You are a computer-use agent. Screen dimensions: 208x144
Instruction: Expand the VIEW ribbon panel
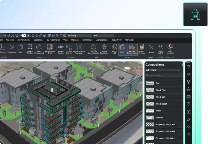(128, 57)
